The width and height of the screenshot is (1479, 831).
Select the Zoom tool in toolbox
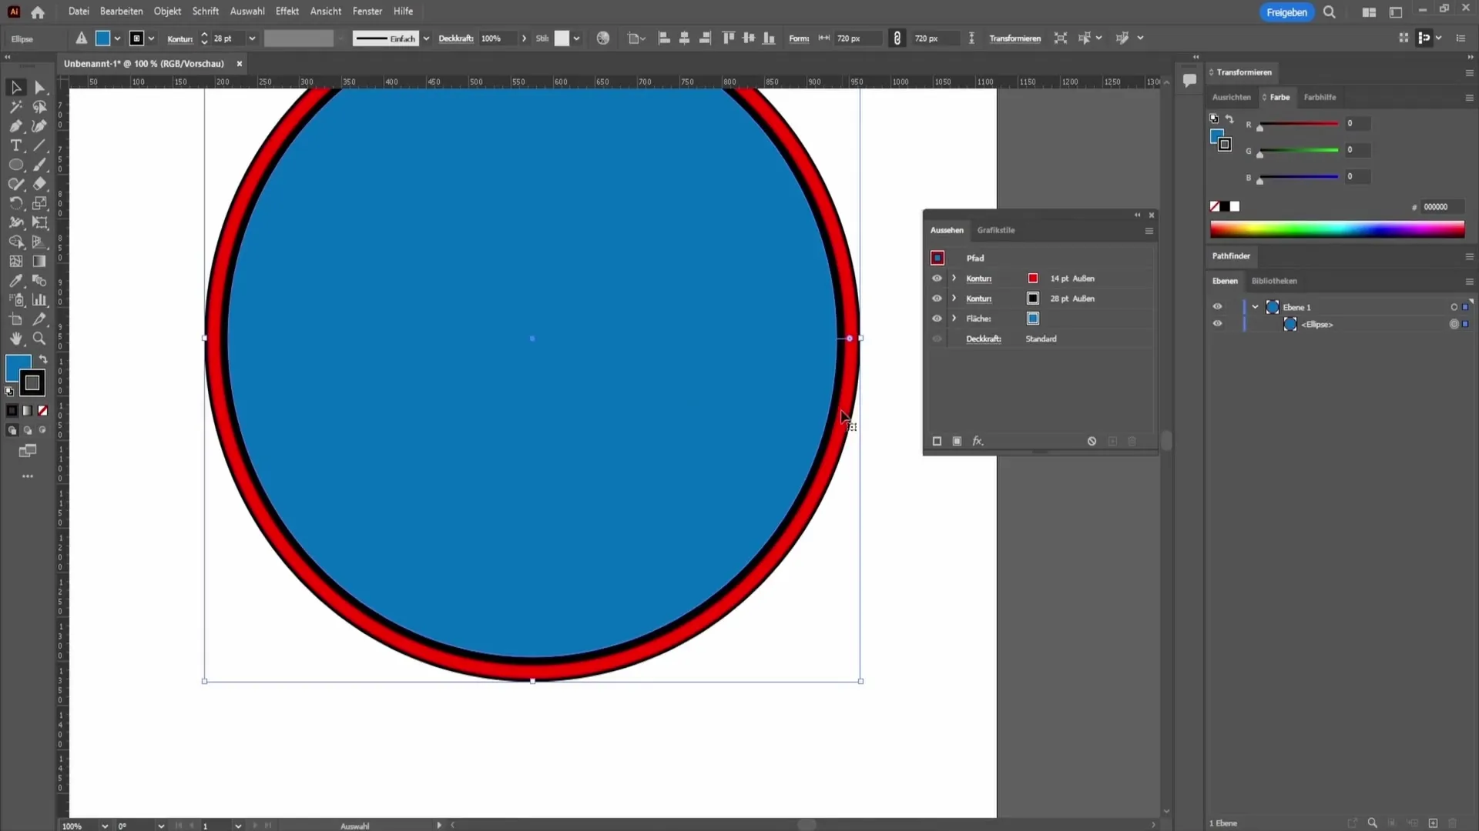coord(40,339)
